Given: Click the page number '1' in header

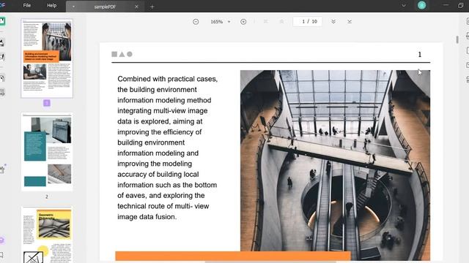Looking at the screenshot, I should point(420,54).
